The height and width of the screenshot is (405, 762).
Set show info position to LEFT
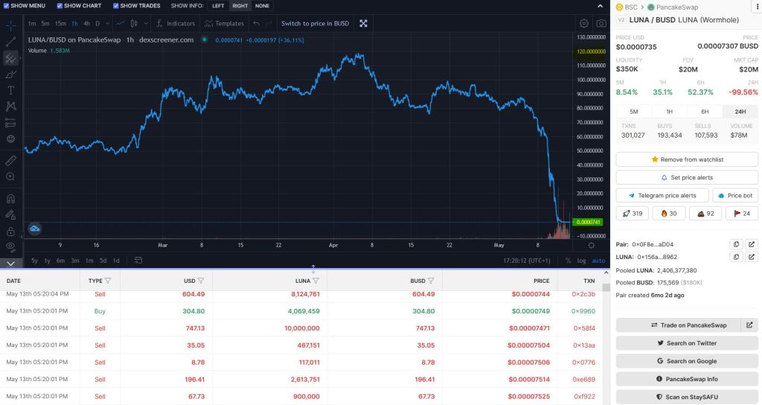click(217, 6)
